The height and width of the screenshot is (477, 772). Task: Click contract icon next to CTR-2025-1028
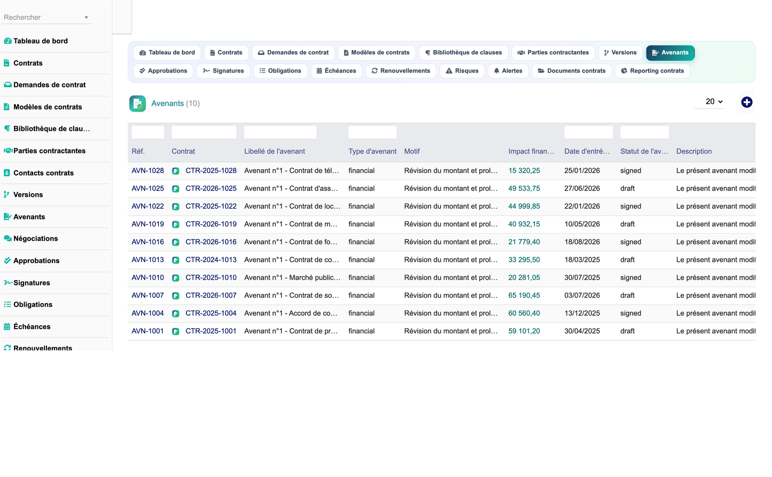pos(176,171)
